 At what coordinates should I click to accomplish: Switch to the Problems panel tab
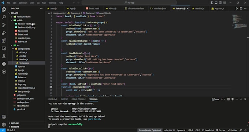coord(53,99)
